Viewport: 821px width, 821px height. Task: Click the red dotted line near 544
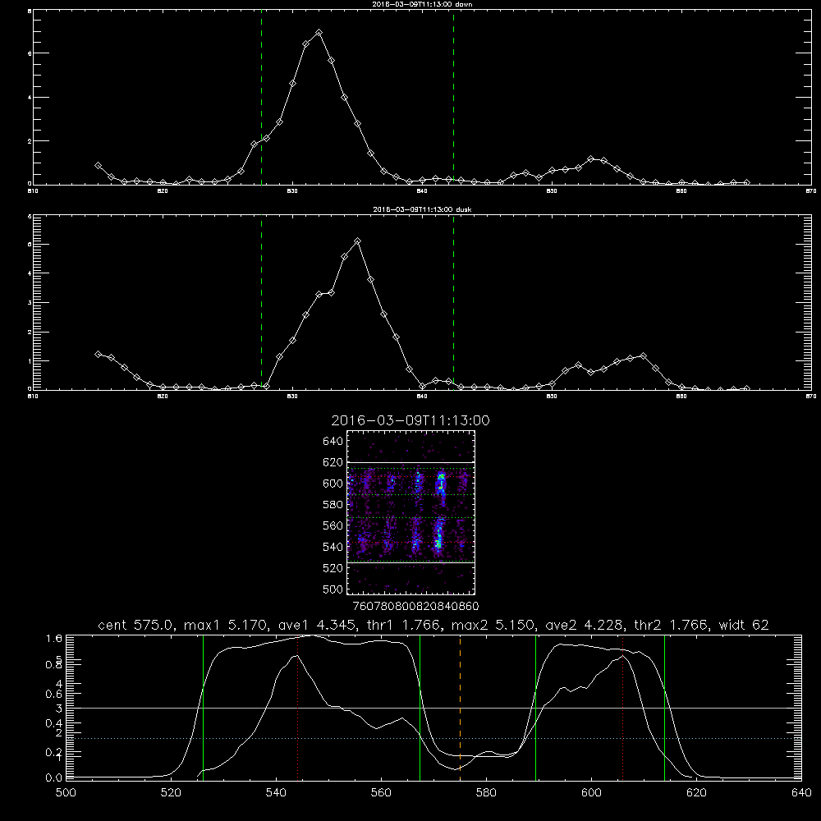pyautogui.click(x=297, y=707)
